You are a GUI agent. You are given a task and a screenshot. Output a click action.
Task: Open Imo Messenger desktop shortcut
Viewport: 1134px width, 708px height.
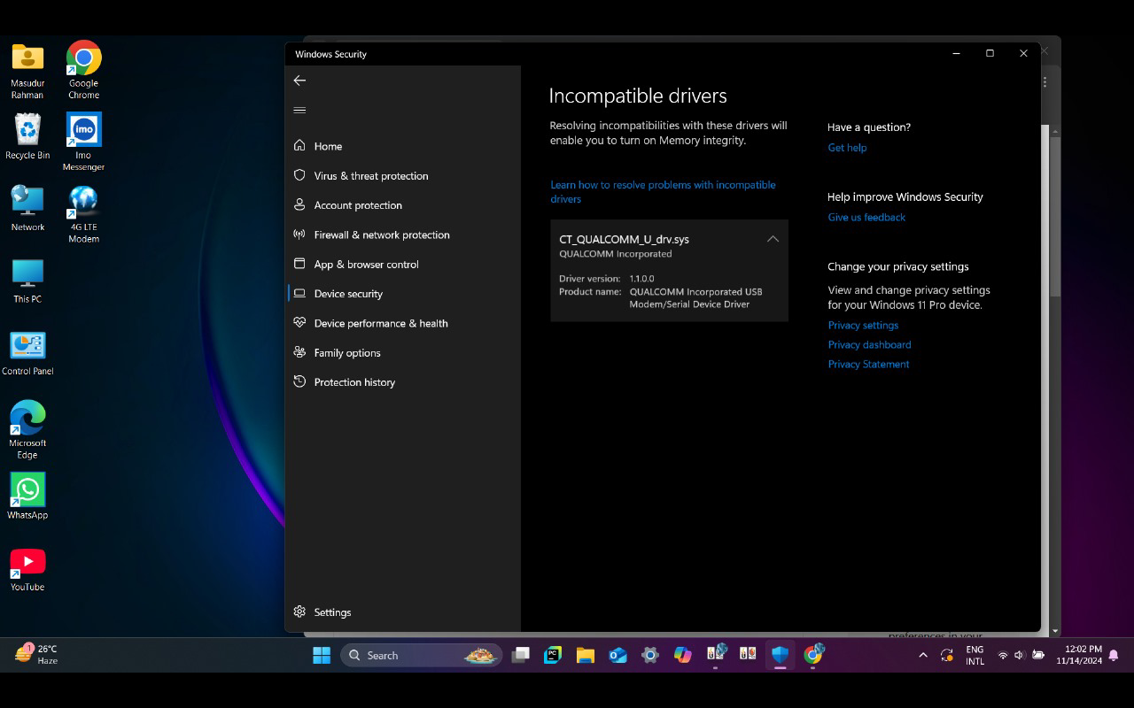(x=83, y=142)
